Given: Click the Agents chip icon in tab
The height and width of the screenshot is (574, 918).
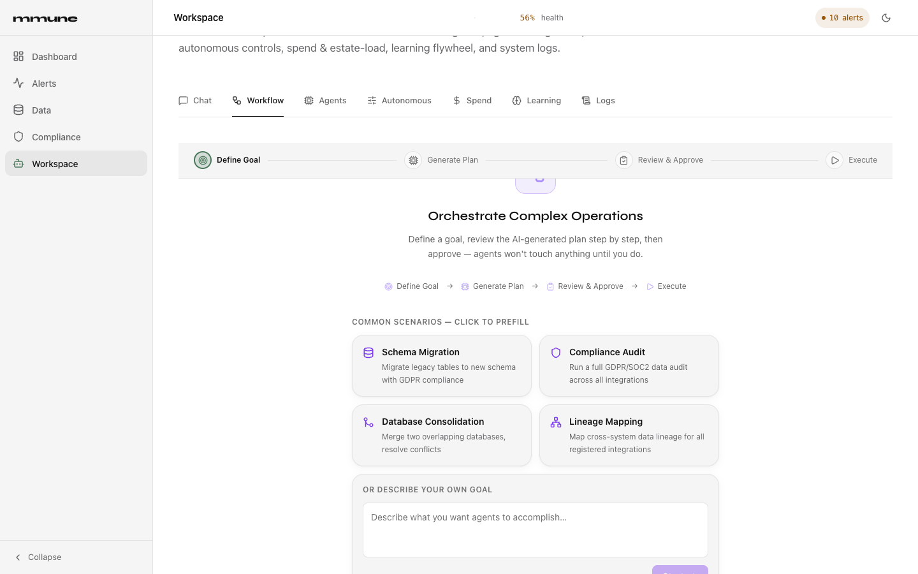Looking at the screenshot, I should click(x=309, y=101).
